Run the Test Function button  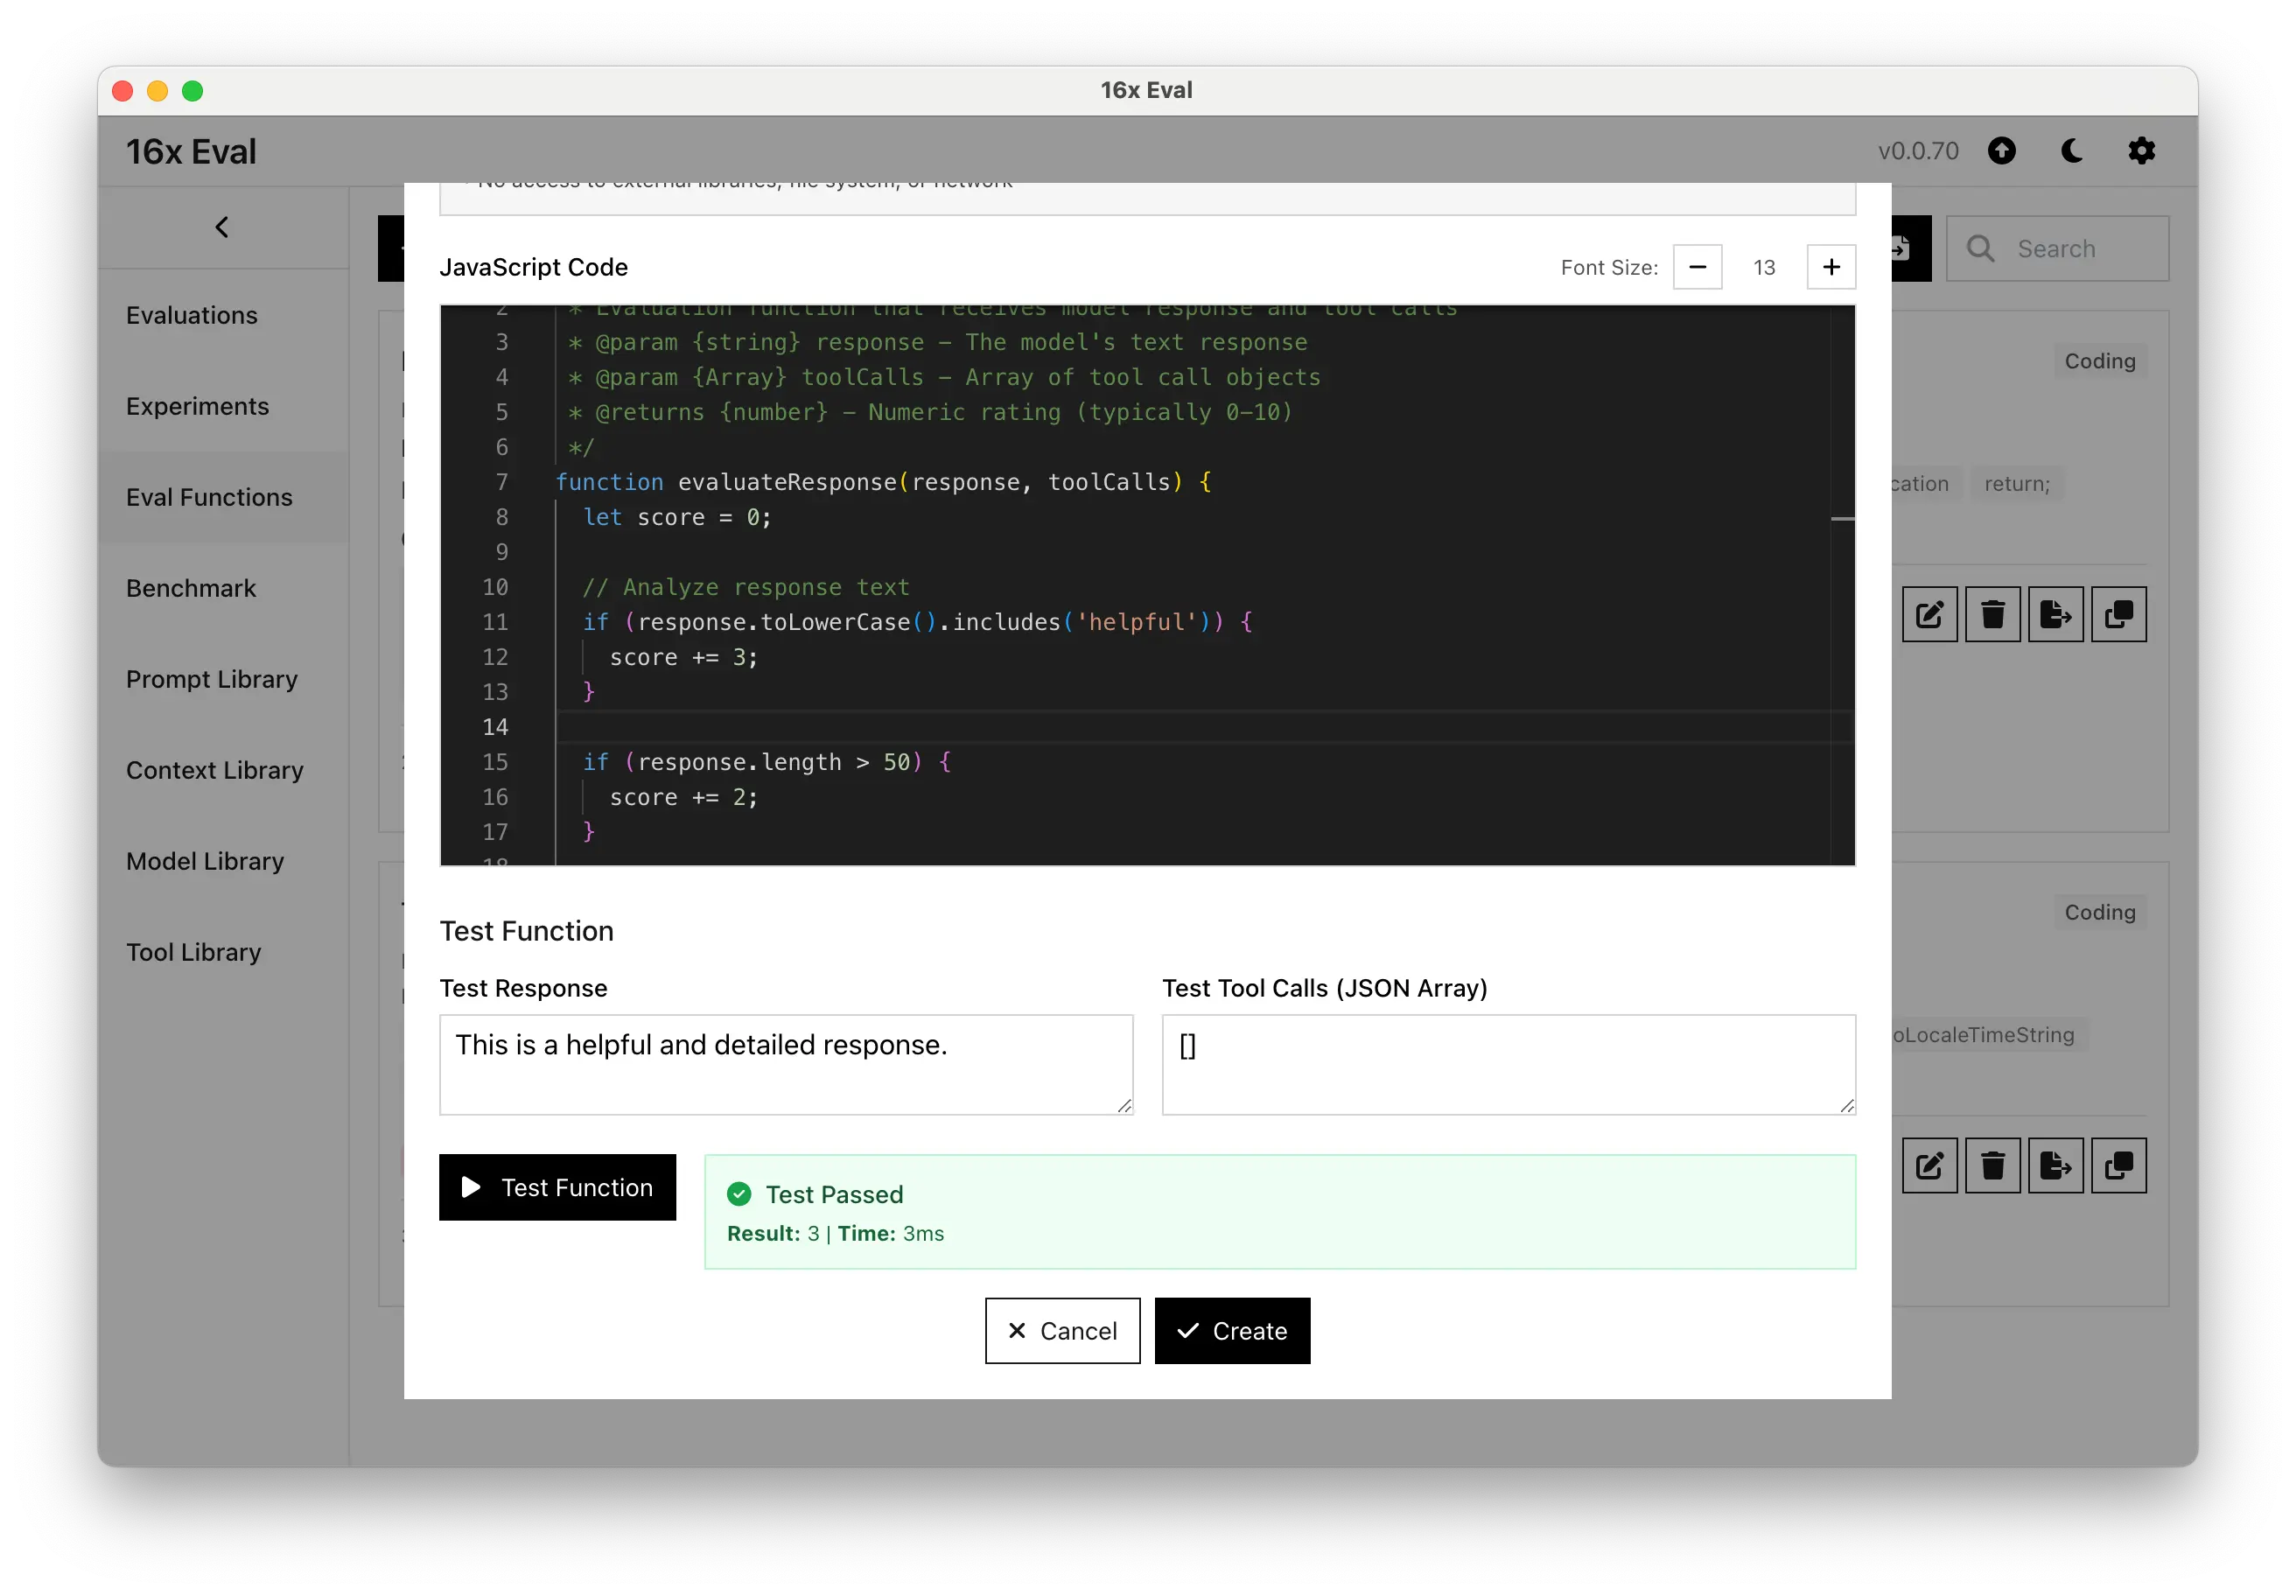click(x=557, y=1187)
